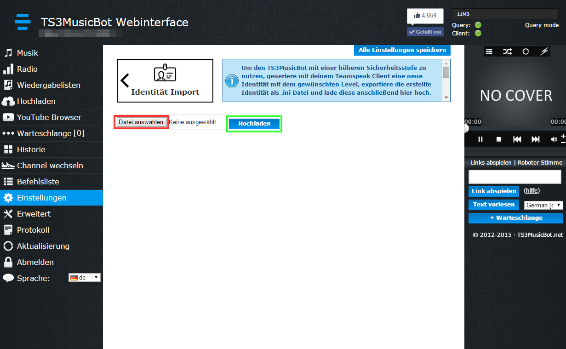Click the 11MB memory bar
The image size is (566, 349).
point(505,14)
